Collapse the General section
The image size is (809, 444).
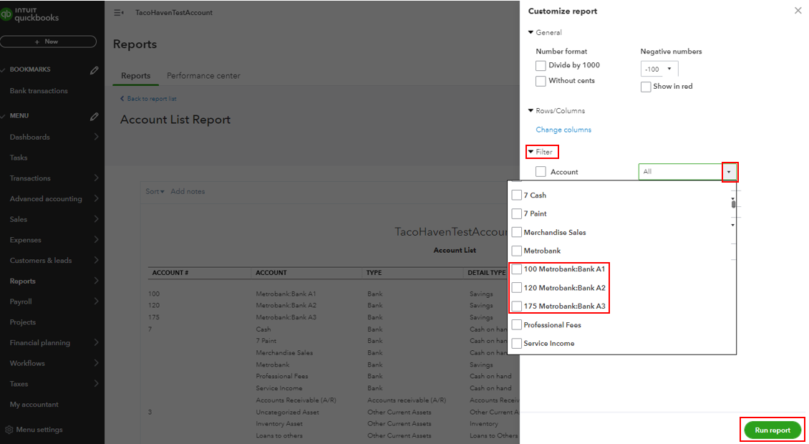coord(531,32)
